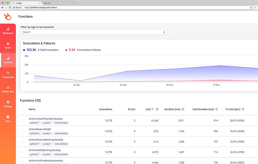Viewport: 258px width, 164px height.
Task: Bookmark this page with the star icon
Action: tap(251, 8)
